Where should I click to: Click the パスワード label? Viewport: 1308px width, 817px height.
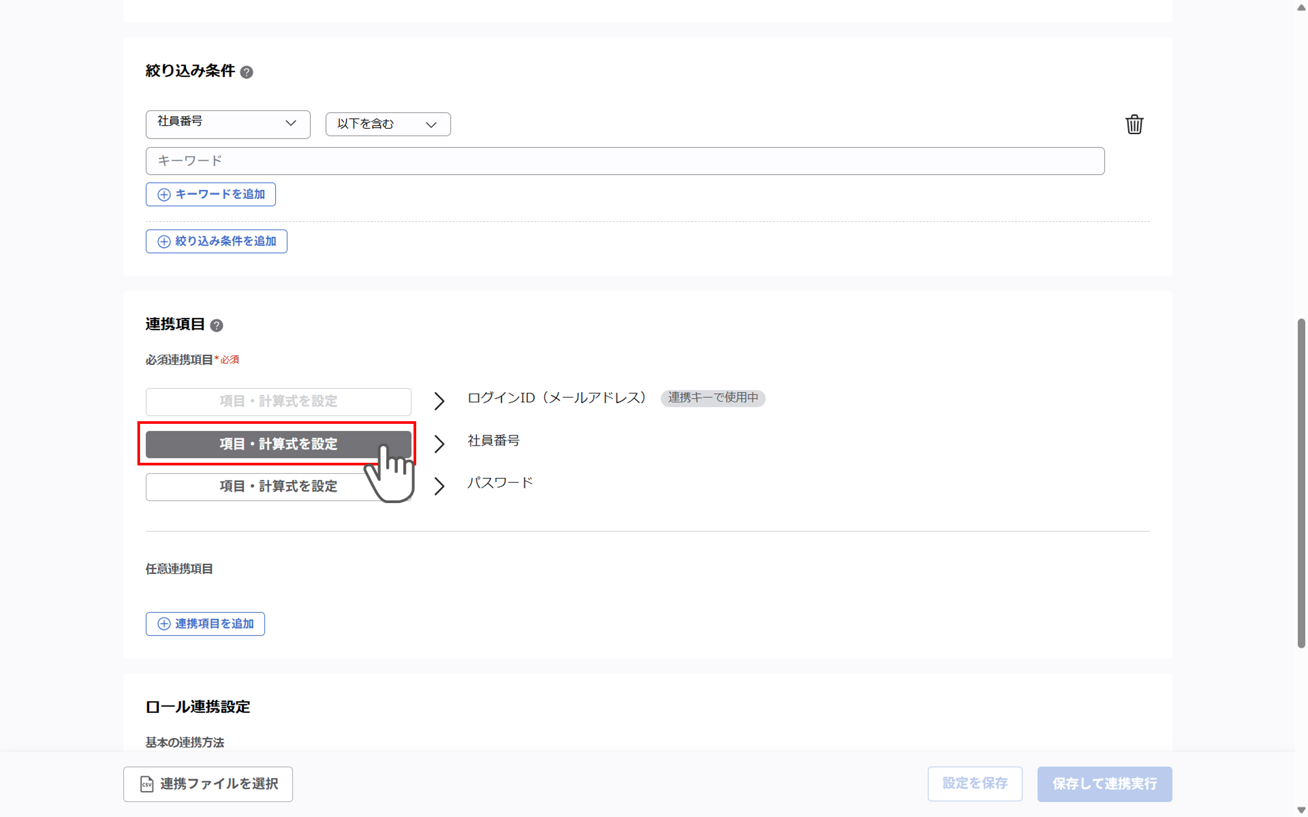coord(500,483)
